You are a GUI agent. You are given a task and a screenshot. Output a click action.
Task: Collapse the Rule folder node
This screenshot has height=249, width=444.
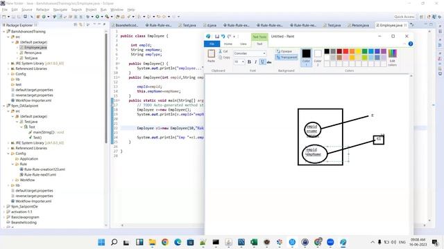click(12, 164)
